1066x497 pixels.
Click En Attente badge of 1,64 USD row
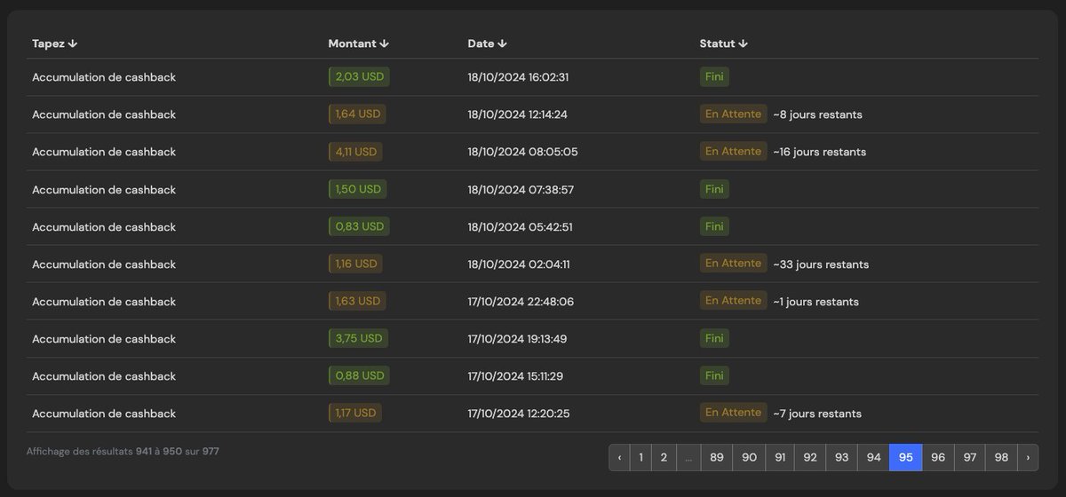pos(733,114)
